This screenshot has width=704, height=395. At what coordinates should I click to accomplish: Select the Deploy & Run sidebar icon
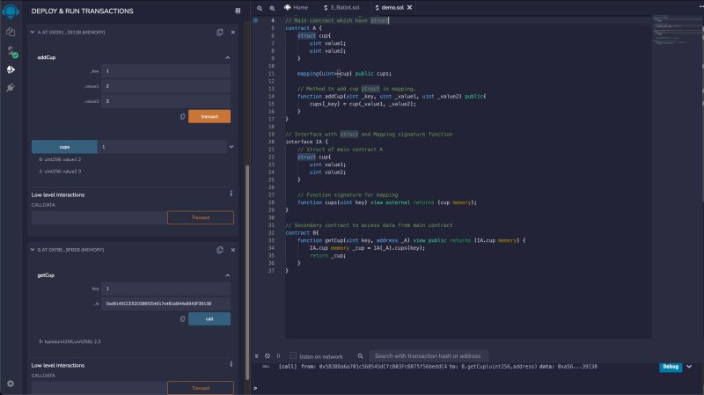pyautogui.click(x=11, y=69)
